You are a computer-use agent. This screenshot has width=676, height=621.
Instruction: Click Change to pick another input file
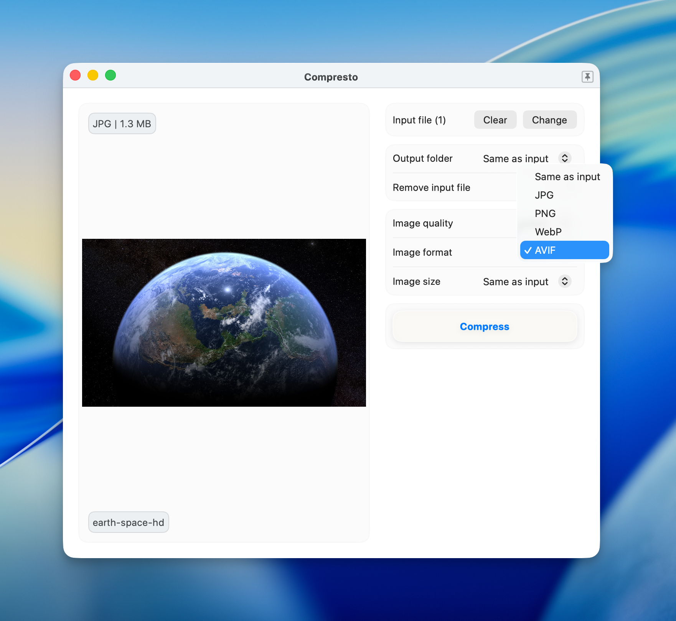pos(549,120)
